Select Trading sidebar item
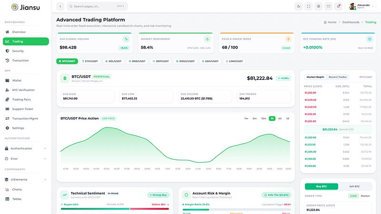The width and height of the screenshot is (381, 214). click(x=26, y=41)
